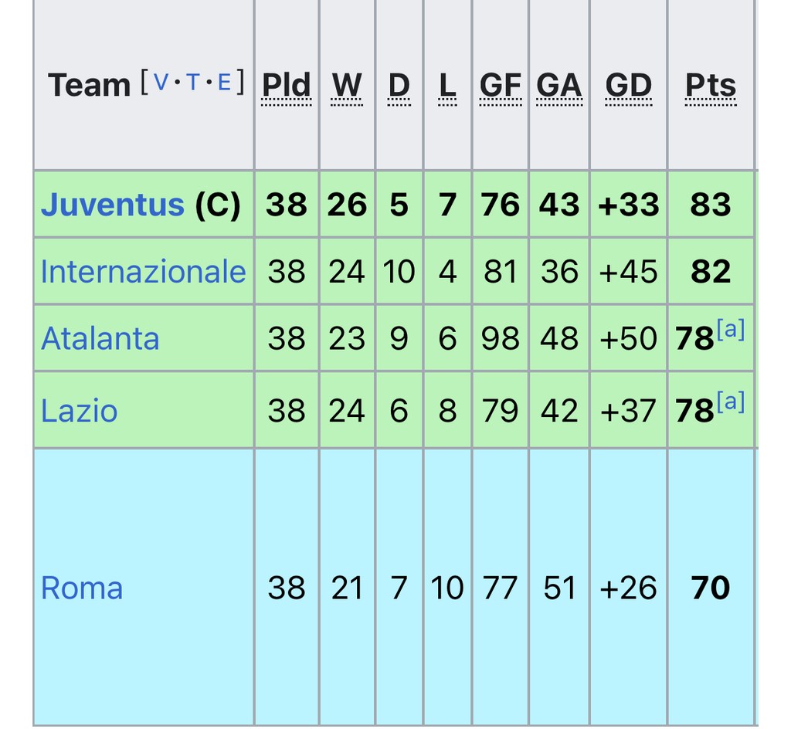Open the Internazionale team page
Viewport: 791px width, 729px height.
[x=143, y=272]
